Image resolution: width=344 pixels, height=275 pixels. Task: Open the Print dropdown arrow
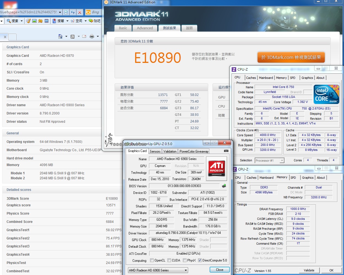(x=98, y=36)
